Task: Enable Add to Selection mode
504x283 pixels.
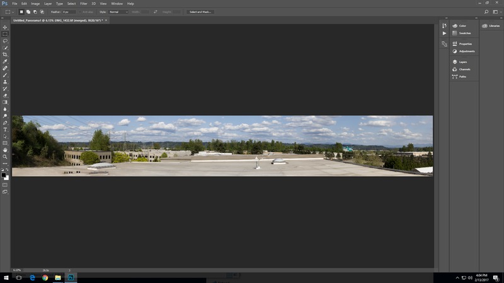Action: click(29, 12)
